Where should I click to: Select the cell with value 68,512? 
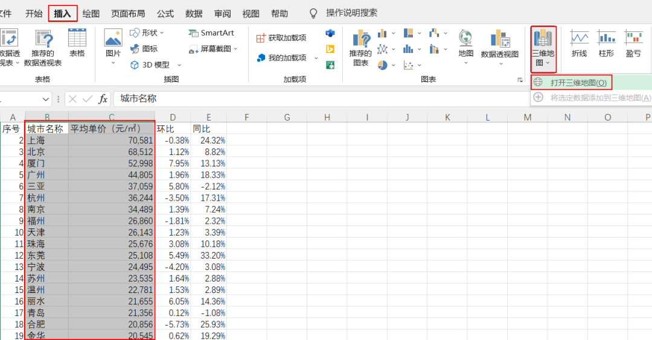112,152
